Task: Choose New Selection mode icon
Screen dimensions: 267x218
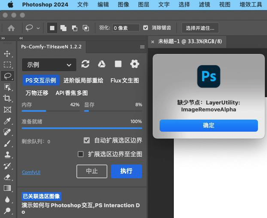Action: [x=52, y=28]
